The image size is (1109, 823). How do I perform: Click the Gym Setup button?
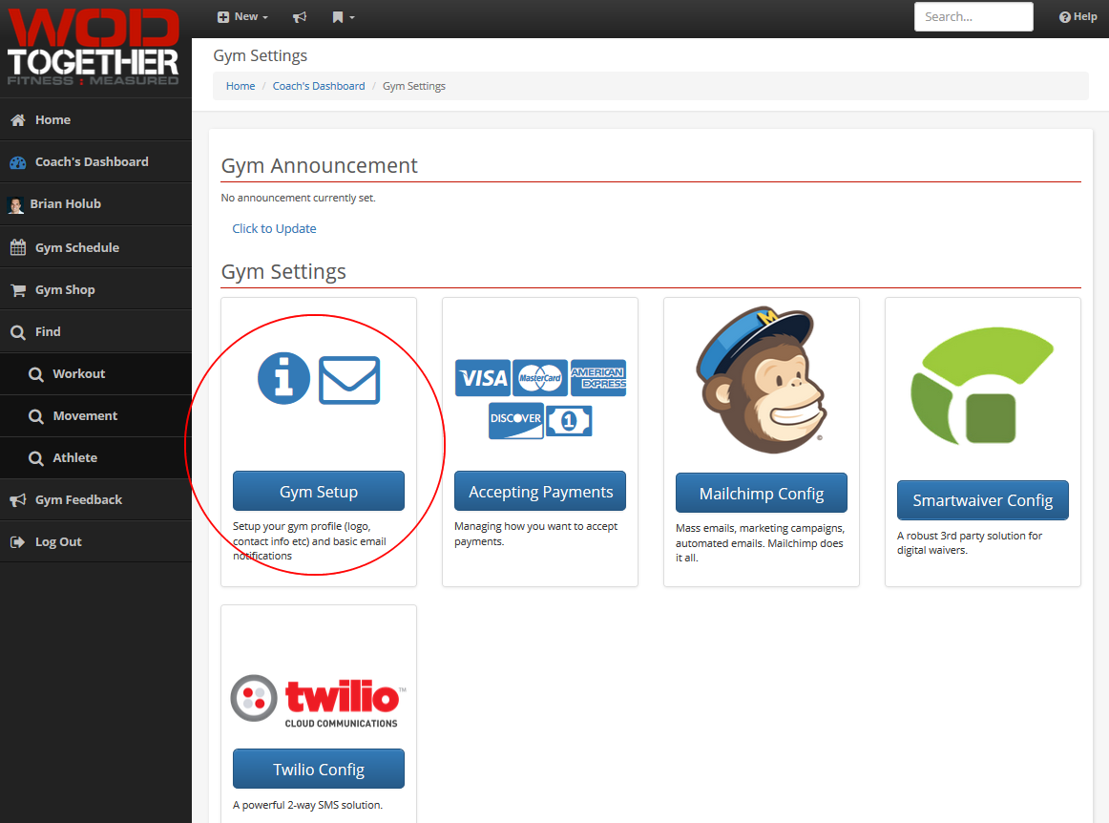pyautogui.click(x=318, y=492)
